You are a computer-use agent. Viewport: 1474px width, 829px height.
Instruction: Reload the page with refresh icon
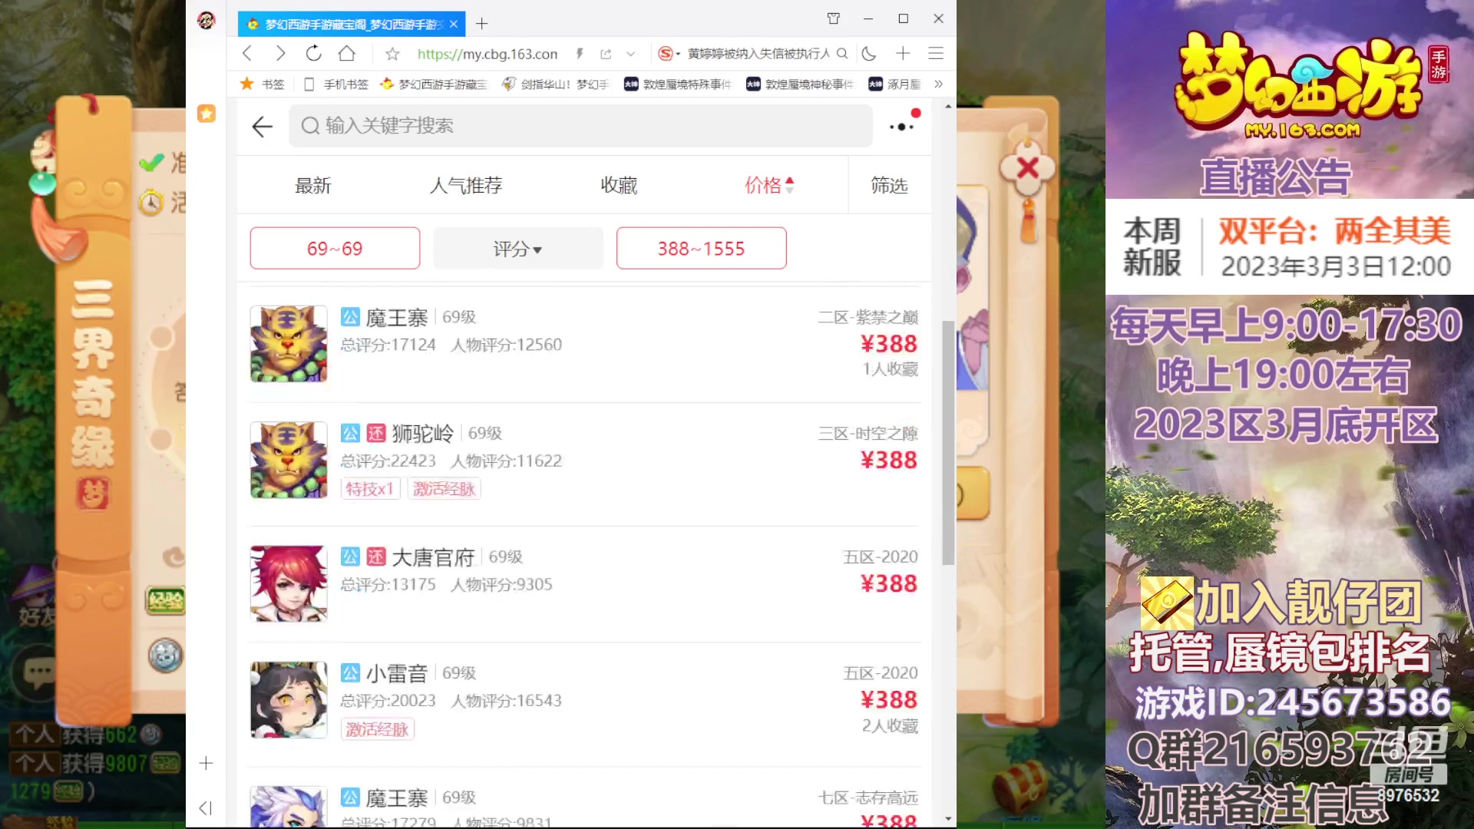tap(313, 53)
